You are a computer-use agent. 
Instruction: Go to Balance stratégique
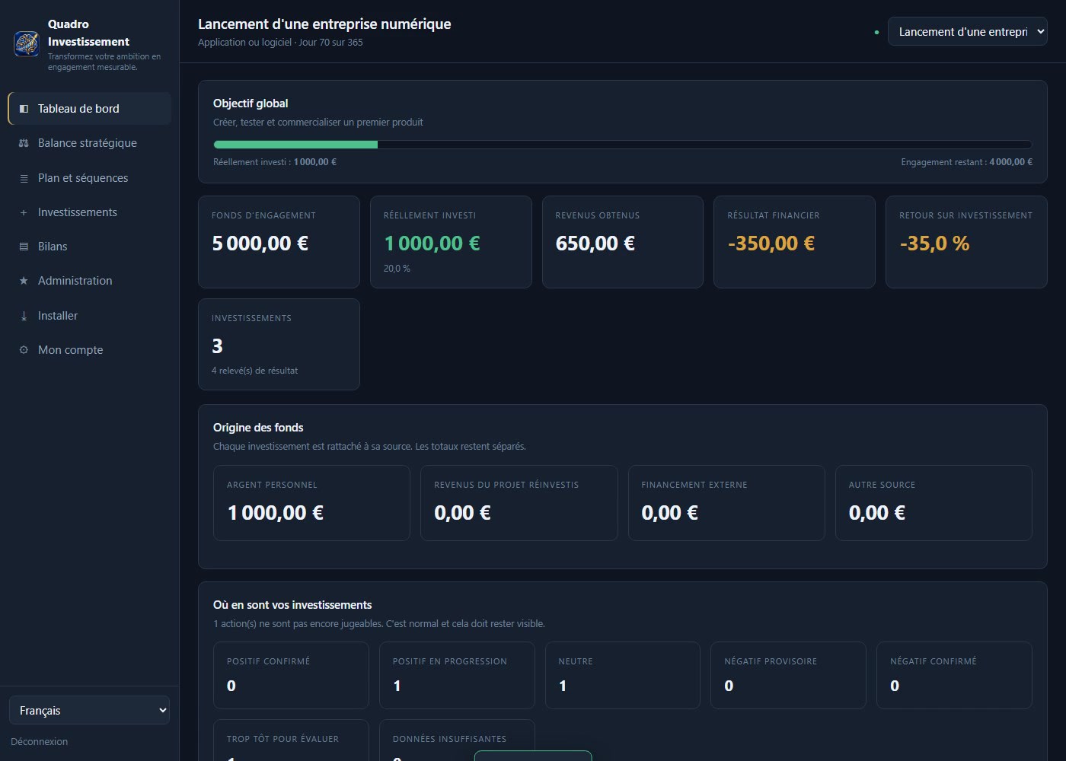click(x=90, y=143)
